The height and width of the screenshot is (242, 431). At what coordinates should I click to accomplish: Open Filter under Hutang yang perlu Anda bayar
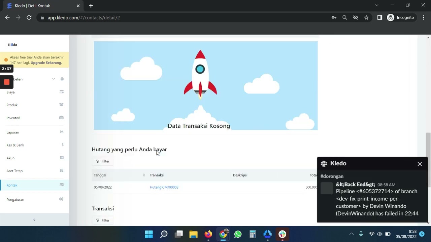(103, 161)
